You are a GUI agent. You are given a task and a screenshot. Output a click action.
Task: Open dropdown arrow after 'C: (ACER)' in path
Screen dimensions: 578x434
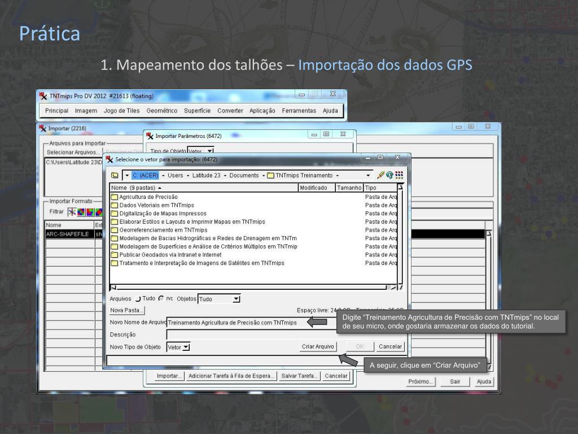[x=163, y=176]
